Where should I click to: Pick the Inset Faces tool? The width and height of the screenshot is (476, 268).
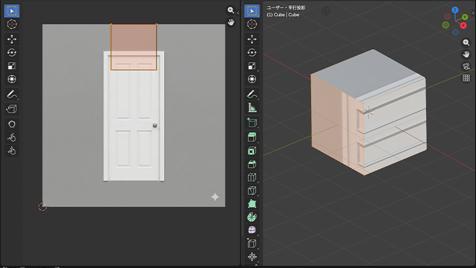point(252,150)
